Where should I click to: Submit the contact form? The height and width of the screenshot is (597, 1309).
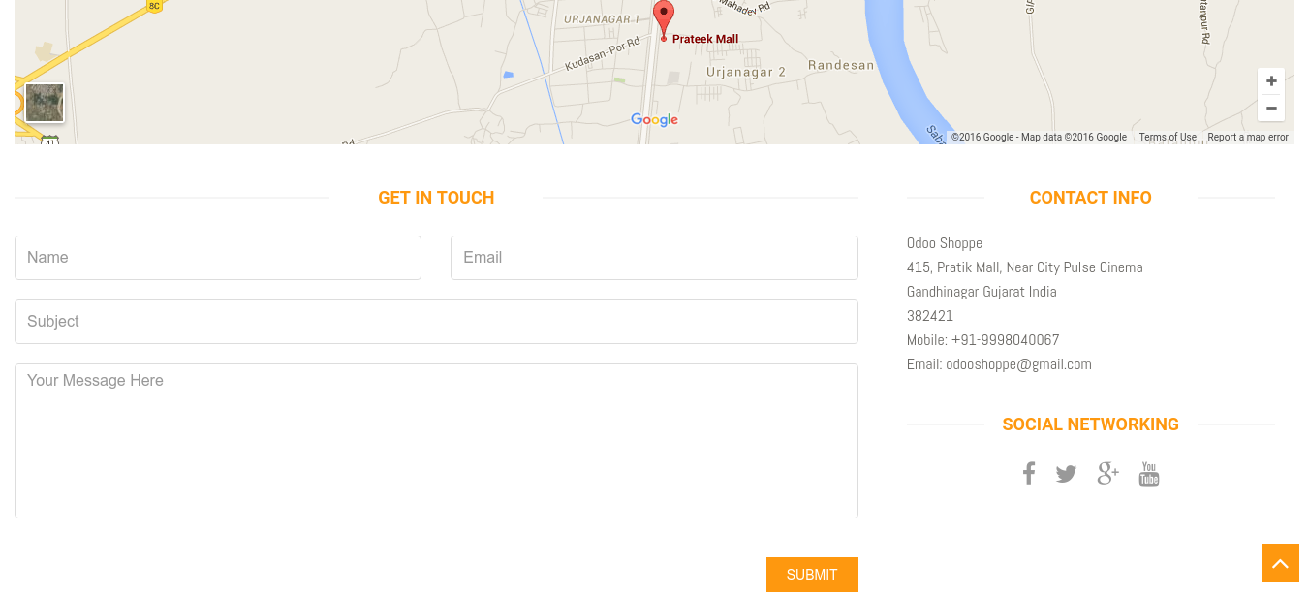coord(812,575)
